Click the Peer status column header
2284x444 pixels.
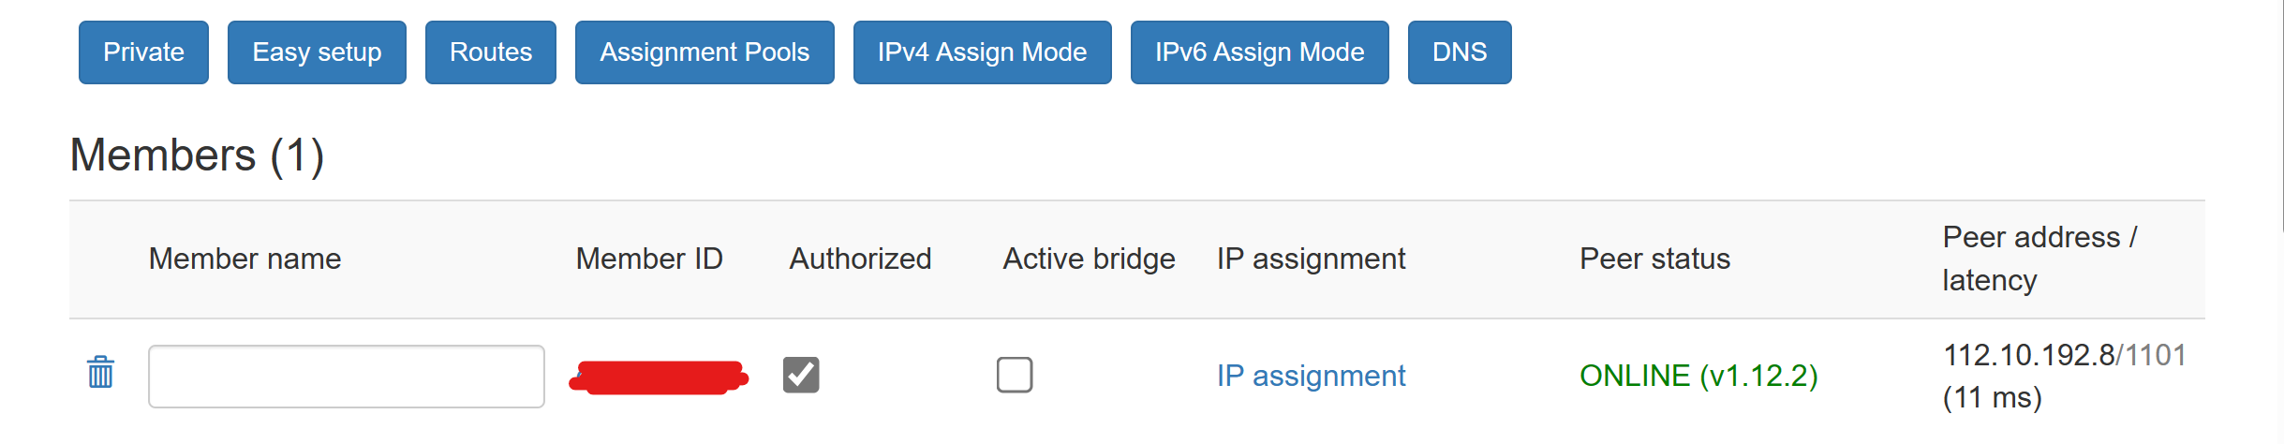(1654, 259)
